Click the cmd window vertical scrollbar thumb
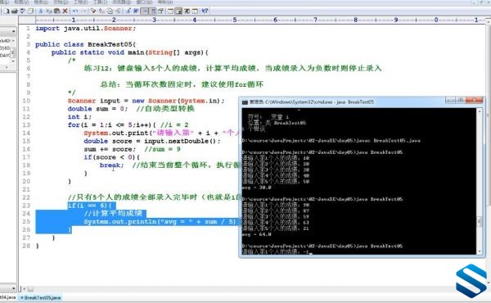491x303 pixels. coord(479,222)
